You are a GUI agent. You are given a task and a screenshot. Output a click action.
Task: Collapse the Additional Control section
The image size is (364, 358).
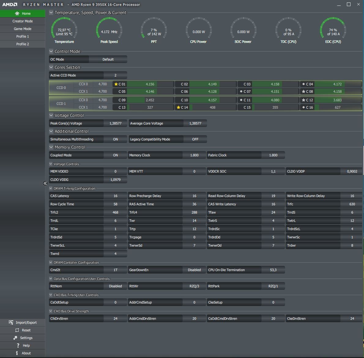coord(51,131)
